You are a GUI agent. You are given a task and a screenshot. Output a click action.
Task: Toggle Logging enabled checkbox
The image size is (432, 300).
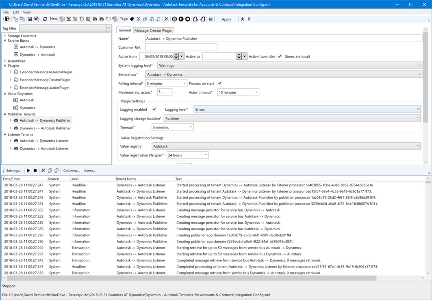click(x=154, y=109)
